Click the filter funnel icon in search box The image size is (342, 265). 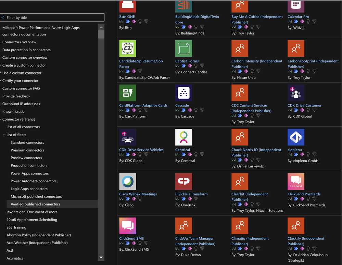pos(2,18)
